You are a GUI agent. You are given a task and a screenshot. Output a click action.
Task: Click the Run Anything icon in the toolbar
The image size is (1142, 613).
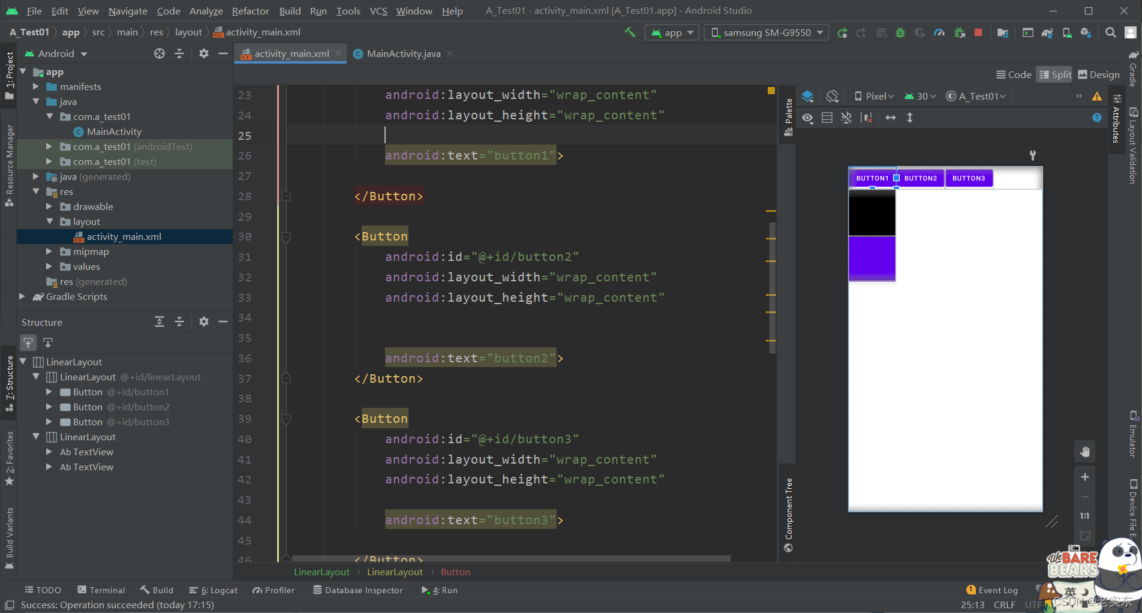pos(1028,32)
